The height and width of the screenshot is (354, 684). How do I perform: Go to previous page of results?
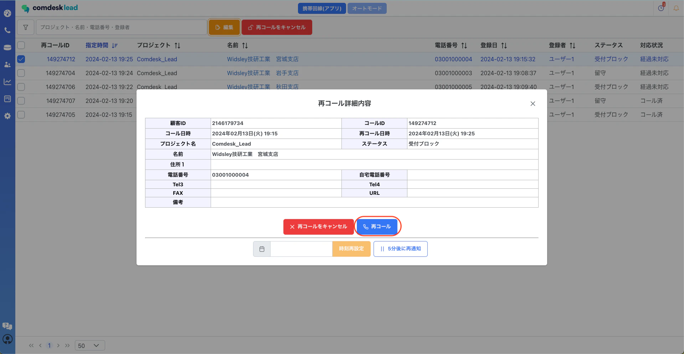(x=40, y=345)
